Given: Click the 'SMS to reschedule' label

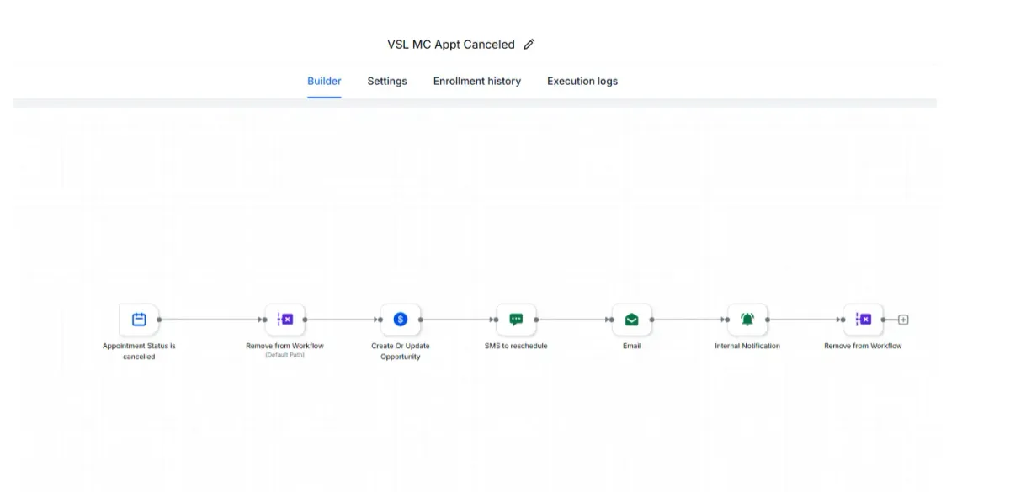Looking at the screenshot, I should tap(516, 346).
